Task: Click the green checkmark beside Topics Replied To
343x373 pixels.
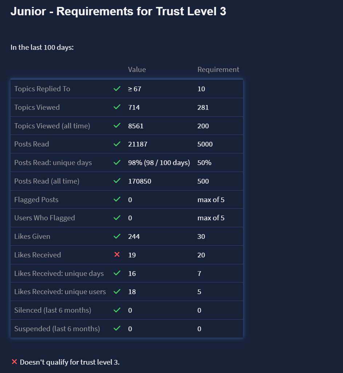Action: (117, 89)
